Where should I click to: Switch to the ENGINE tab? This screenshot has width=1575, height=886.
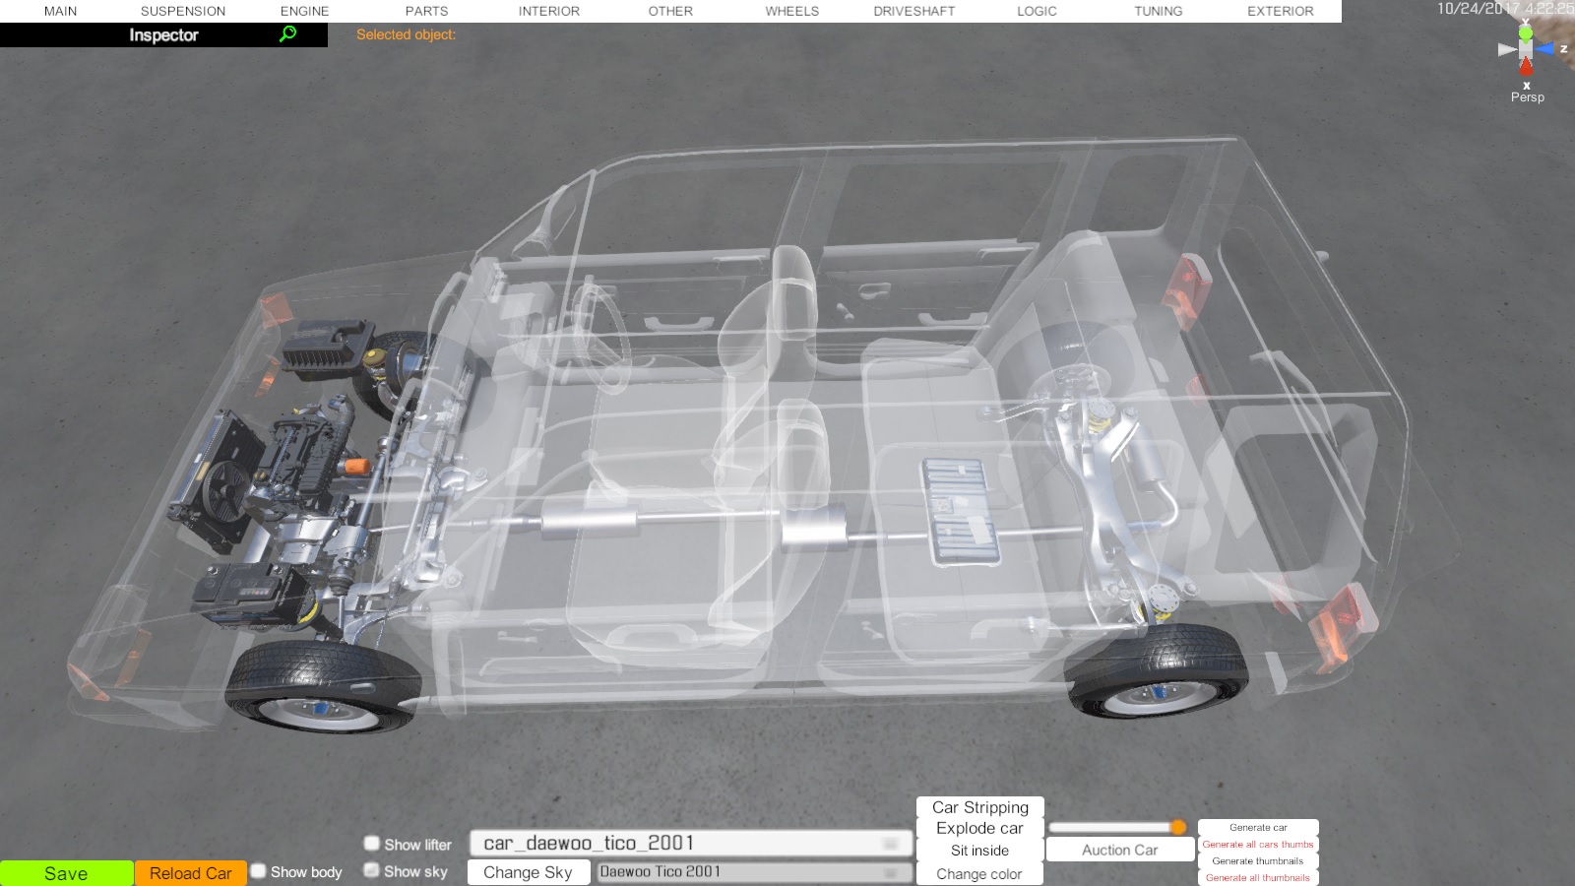[305, 11]
